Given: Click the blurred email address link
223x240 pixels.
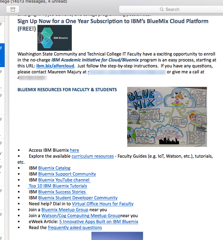Looking at the screenshot, I should coord(126,71).
